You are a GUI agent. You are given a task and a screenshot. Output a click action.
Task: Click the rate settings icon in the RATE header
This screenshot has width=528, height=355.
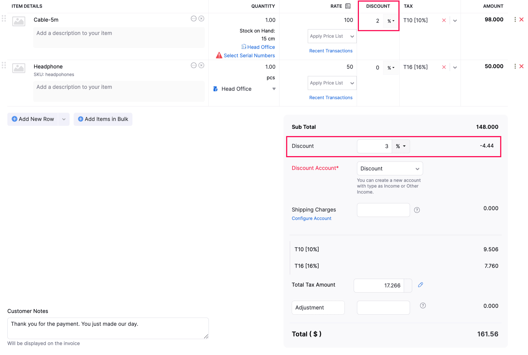pos(348,6)
